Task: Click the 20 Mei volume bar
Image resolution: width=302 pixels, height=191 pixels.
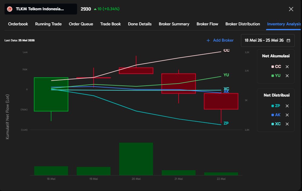Action: pos(136,159)
